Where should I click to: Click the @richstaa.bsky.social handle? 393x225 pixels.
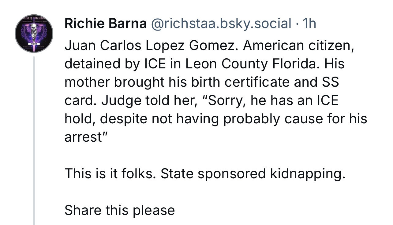click(x=220, y=24)
